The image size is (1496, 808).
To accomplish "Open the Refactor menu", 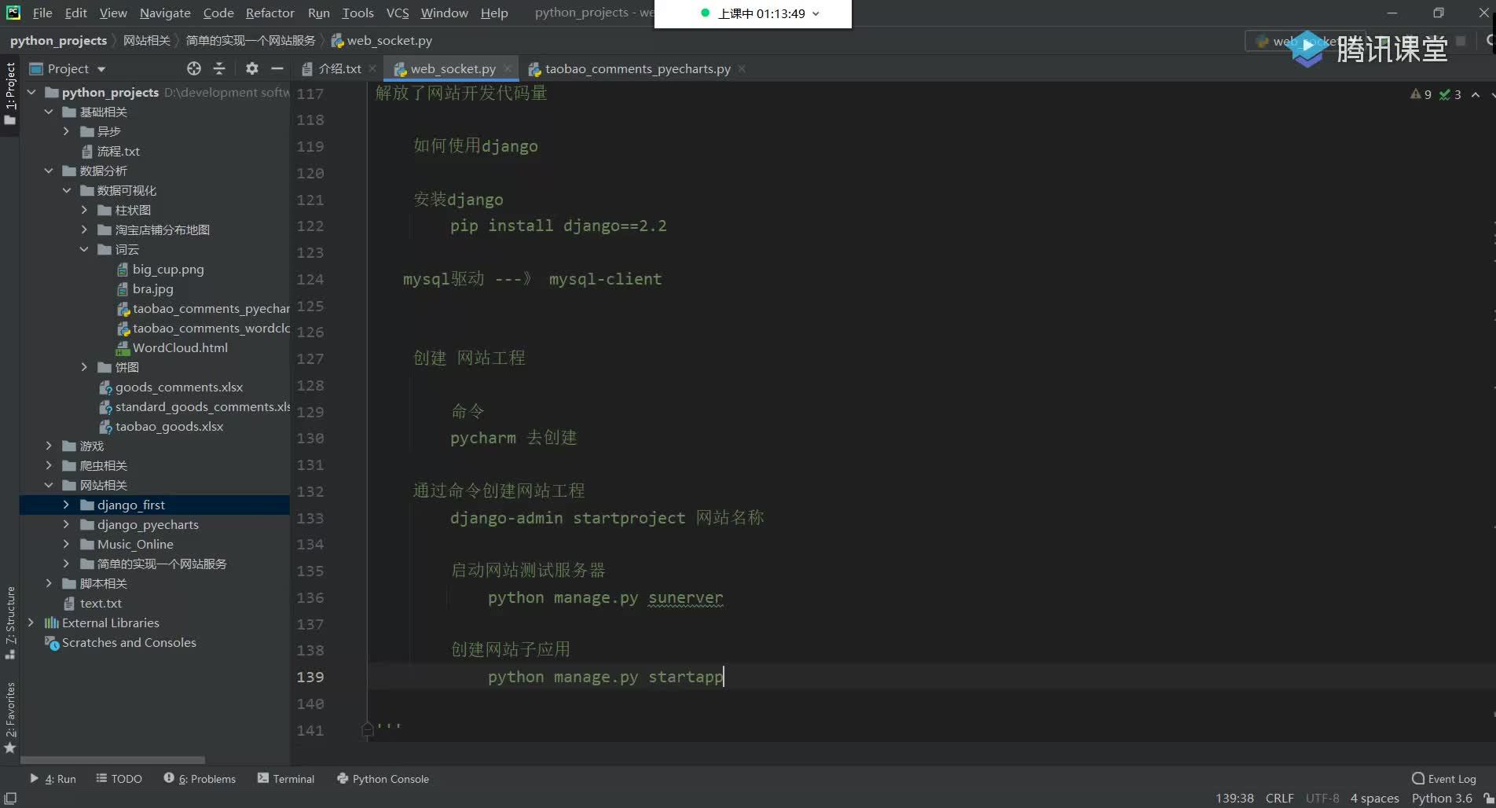I will tap(269, 13).
